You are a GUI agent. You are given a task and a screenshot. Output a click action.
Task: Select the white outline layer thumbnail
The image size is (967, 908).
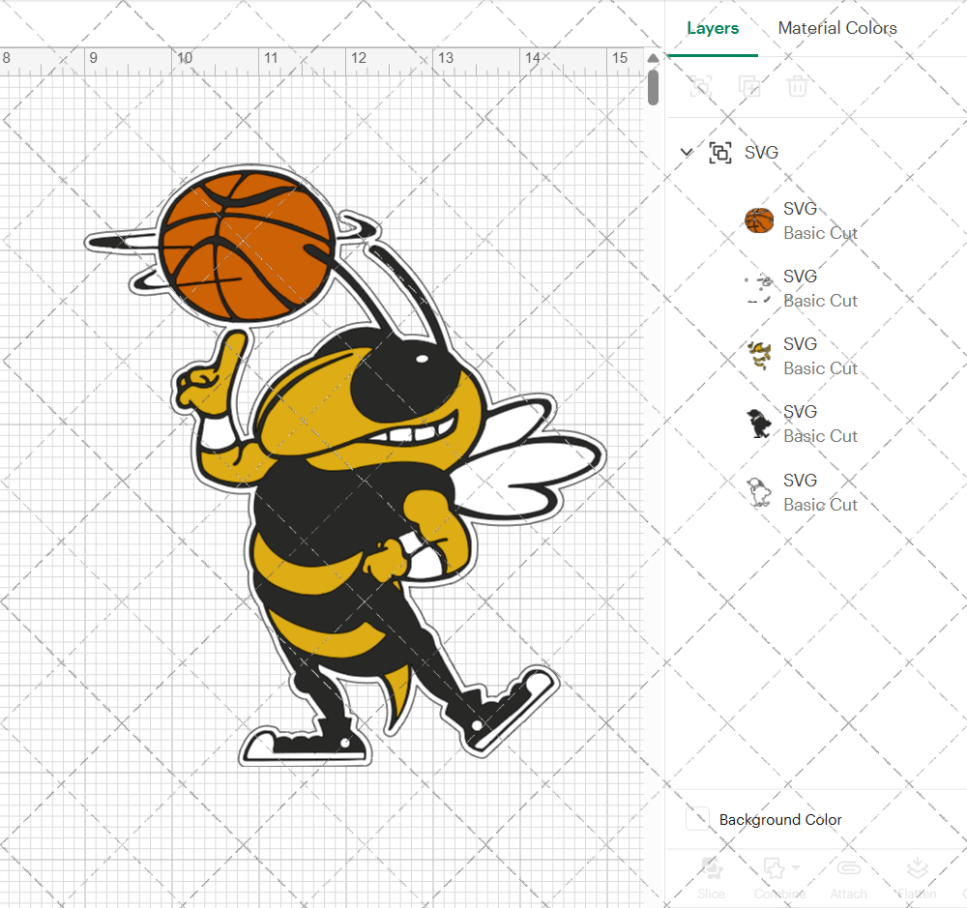click(x=759, y=492)
